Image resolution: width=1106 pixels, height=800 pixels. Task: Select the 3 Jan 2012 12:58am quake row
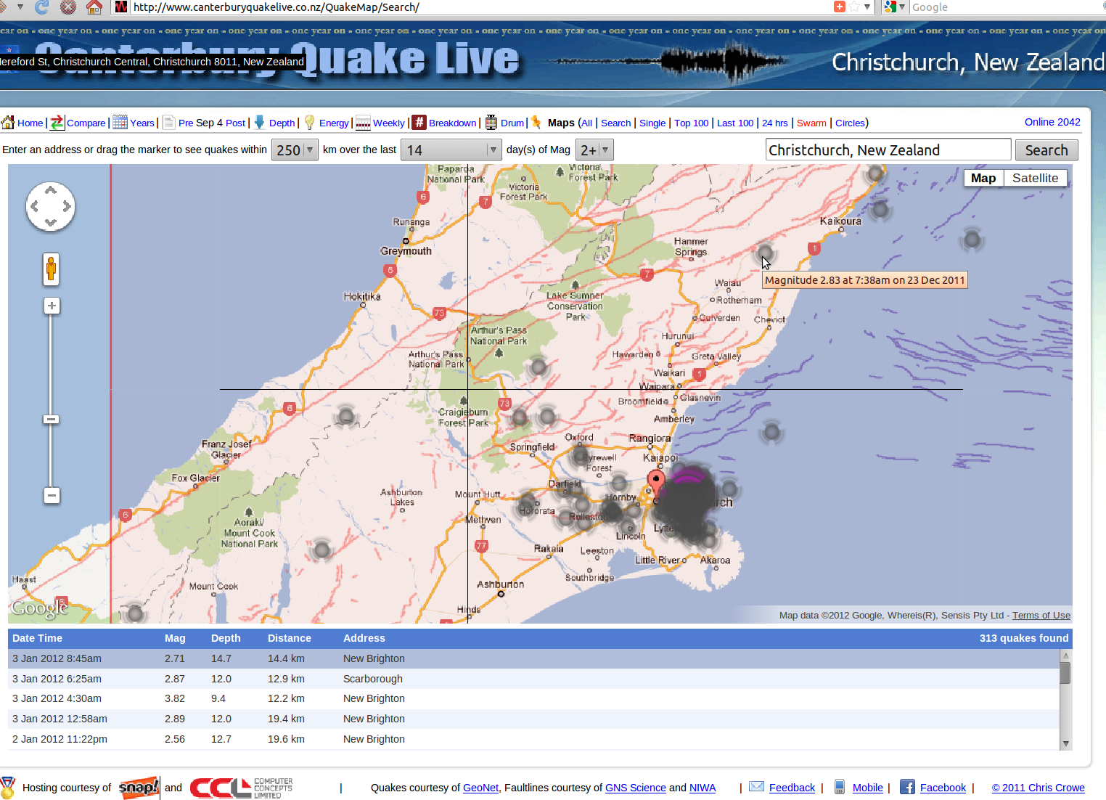[533, 719]
